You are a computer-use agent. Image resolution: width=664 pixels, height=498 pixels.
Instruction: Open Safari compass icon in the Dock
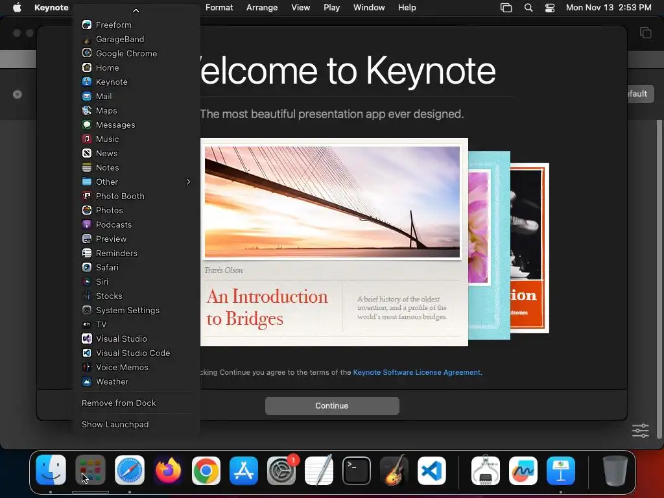point(130,470)
